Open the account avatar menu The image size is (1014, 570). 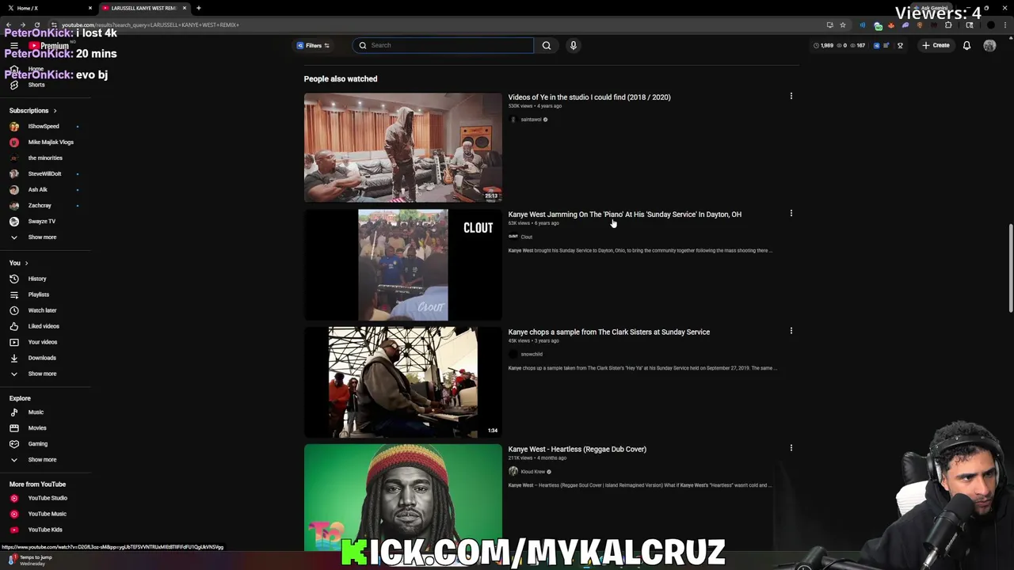(x=989, y=45)
